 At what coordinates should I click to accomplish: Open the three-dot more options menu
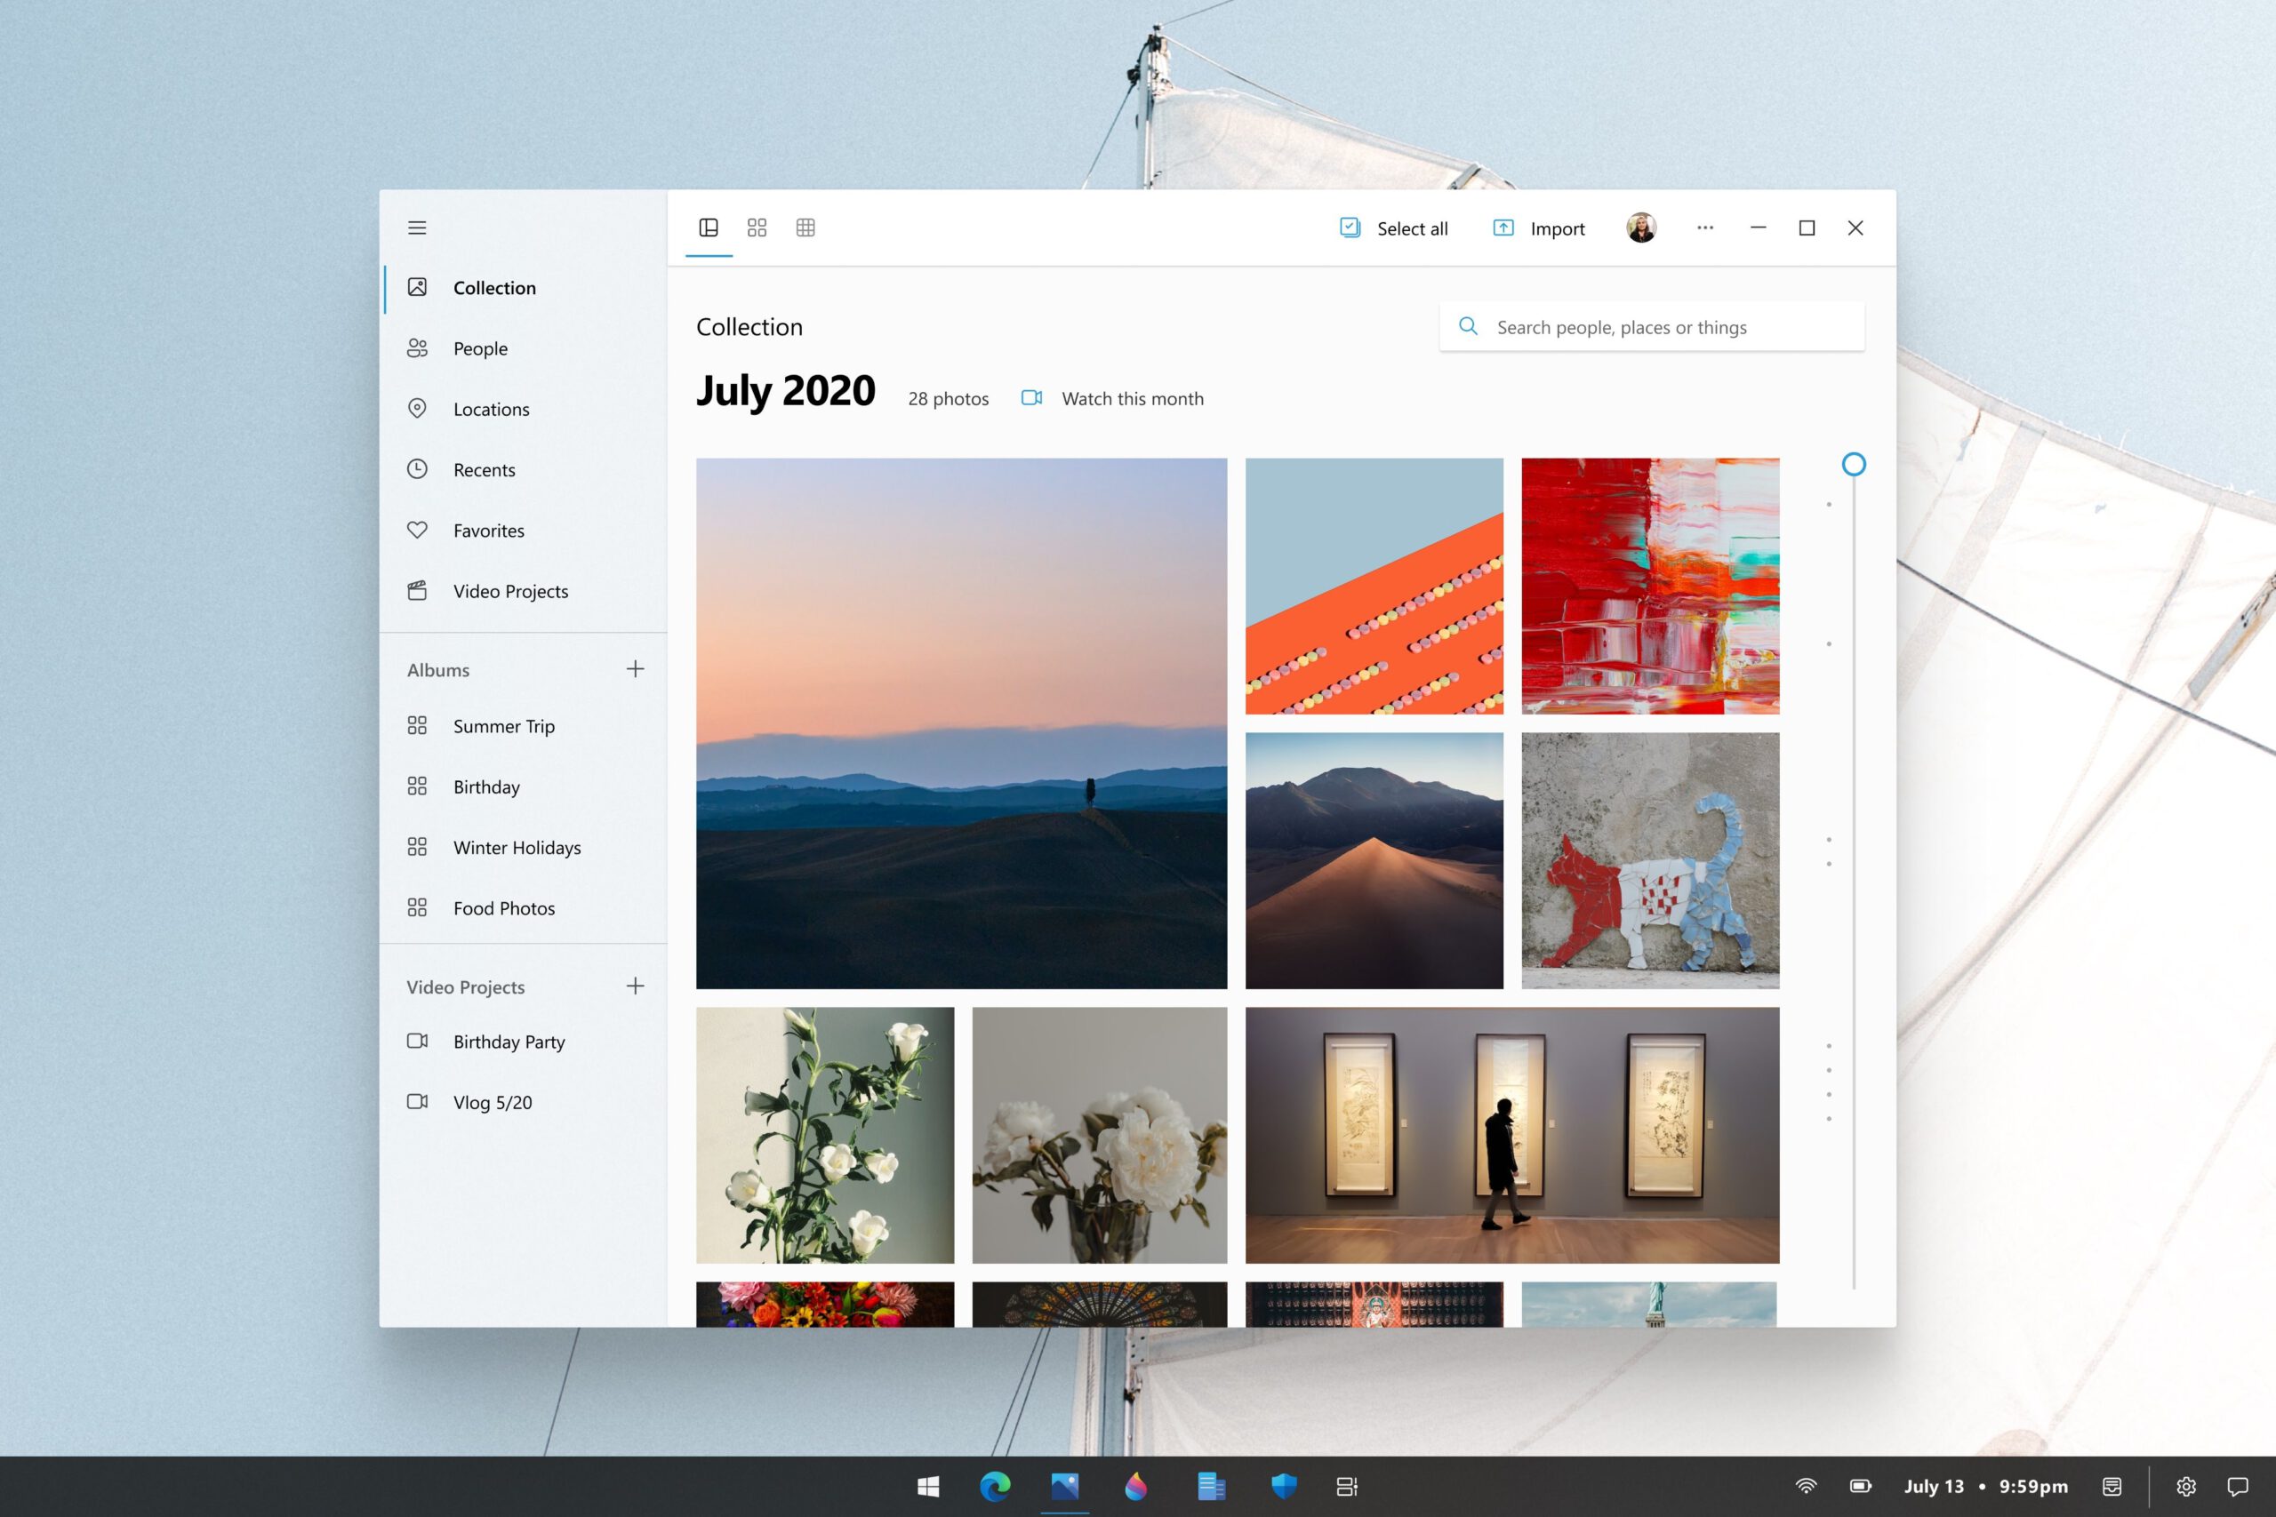tap(1705, 228)
